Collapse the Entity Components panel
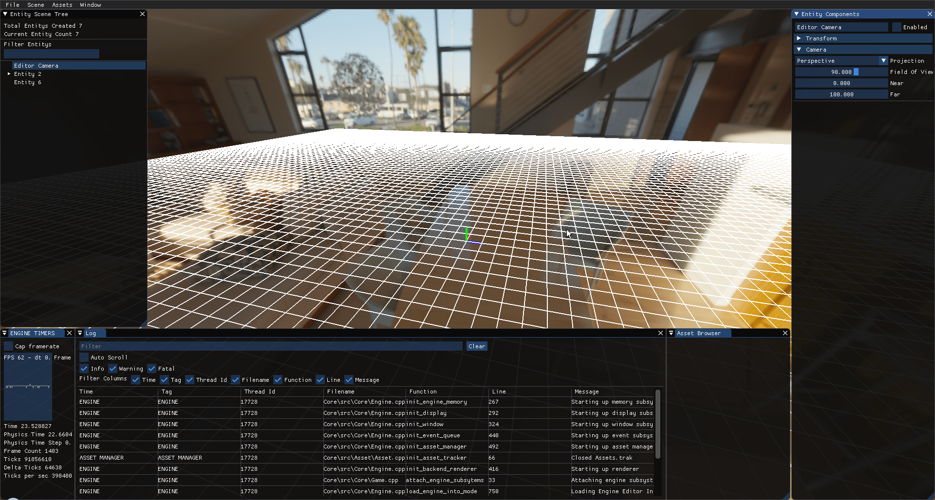 (x=797, y=14)
